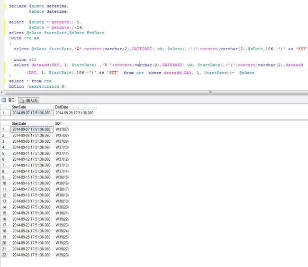Select StartDate cell 2014-09-20 17:51:36.060

click(32, 207)
